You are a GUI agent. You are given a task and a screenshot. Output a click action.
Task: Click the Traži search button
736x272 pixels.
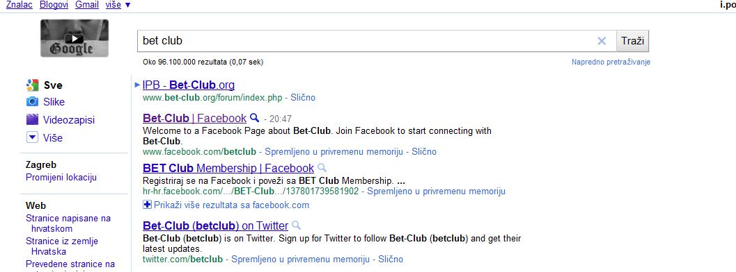pos(632,41)
